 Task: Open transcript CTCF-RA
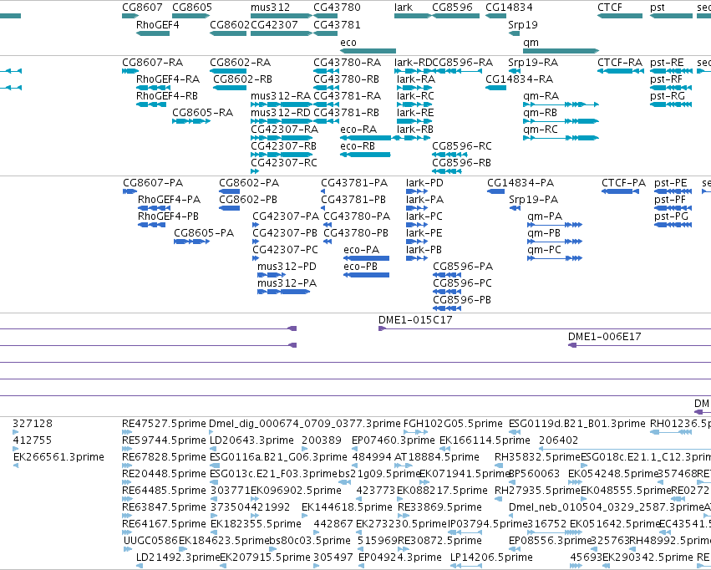pos(620,63)
